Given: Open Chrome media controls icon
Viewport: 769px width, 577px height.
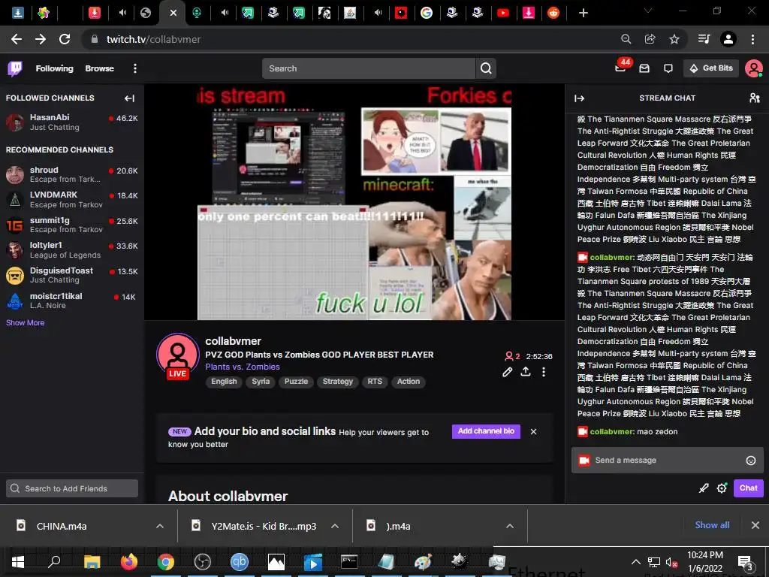Looking at the screenshot, I should (x=704, y=39).
